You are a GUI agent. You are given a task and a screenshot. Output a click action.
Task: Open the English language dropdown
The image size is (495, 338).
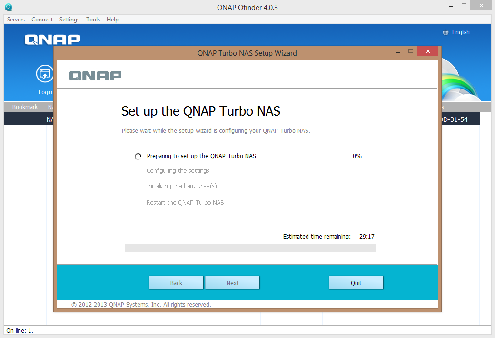[465, 32]
